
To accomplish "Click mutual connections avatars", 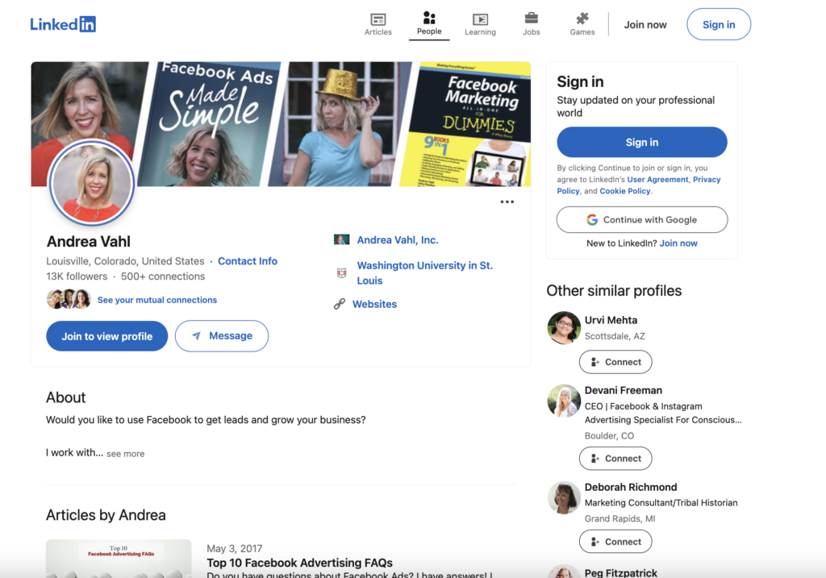I will click(69, 299).
